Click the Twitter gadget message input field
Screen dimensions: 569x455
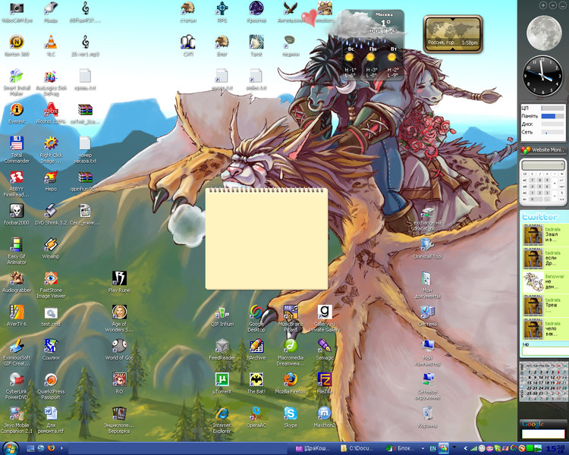(x=545, y=351)
